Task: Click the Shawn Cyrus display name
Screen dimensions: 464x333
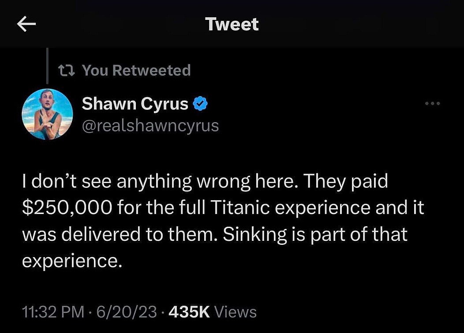Action: click(x=135, y=104)
